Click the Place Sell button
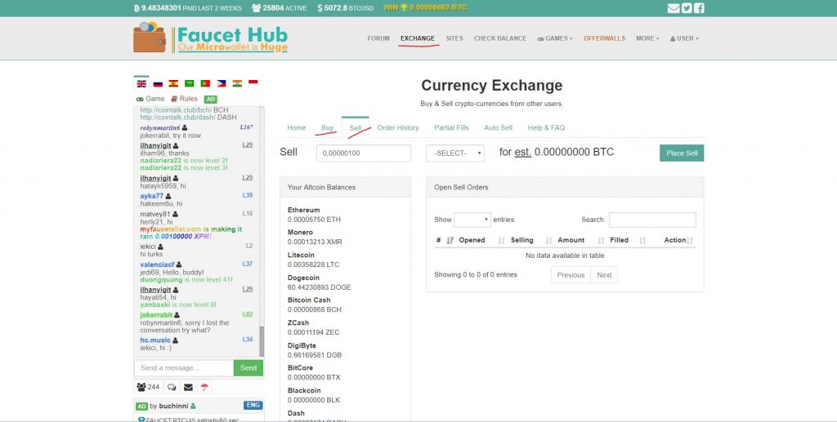The width and height of the screenshot is (837, 422). pos(682,153)
